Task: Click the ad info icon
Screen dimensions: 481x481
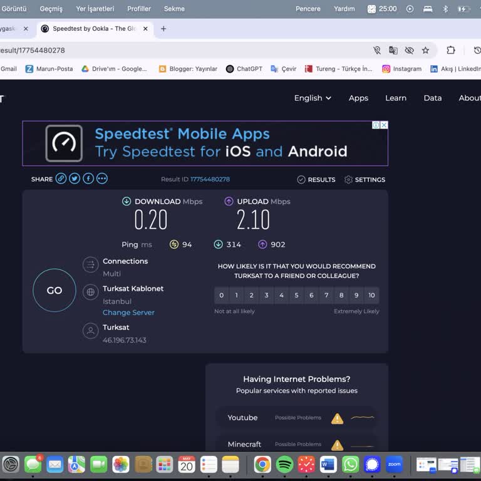Action: (376, 125)
